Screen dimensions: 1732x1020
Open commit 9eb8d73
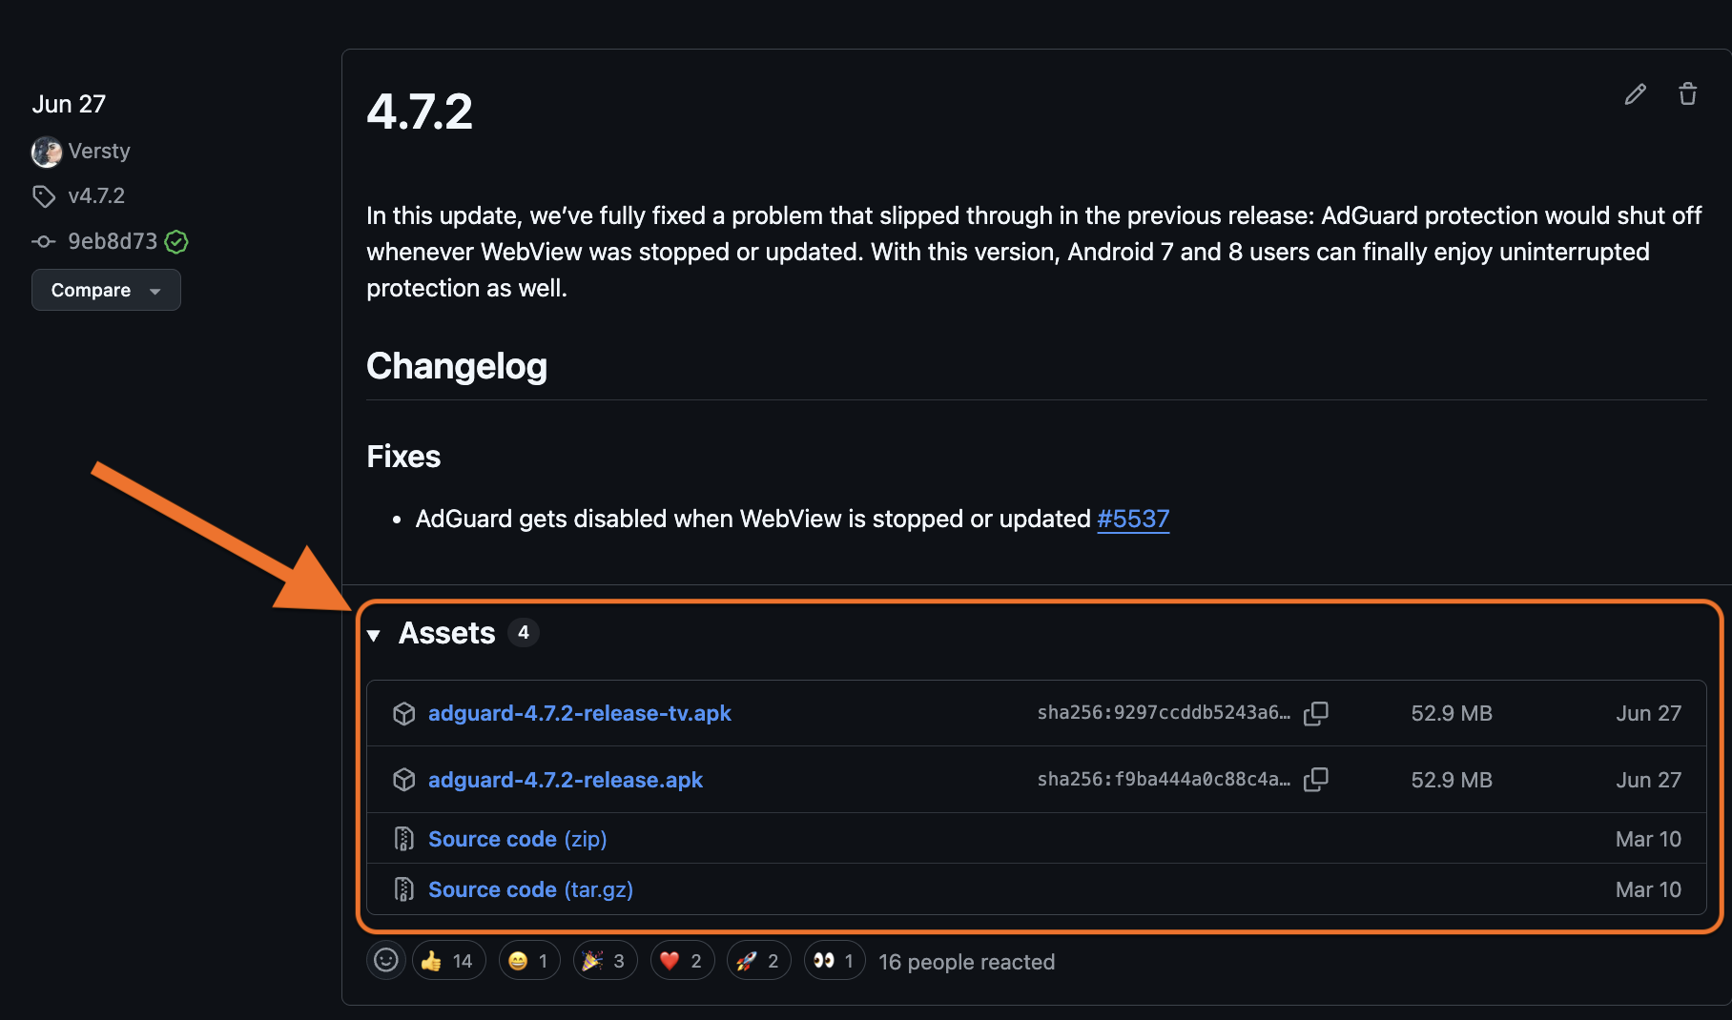tap(112, 242)
